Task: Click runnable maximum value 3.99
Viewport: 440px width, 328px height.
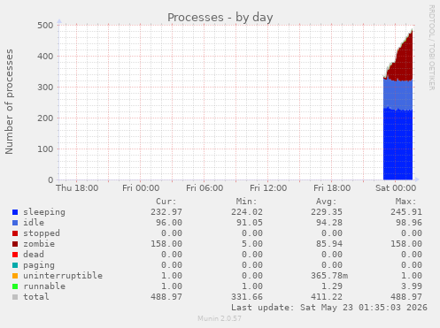Action: click(412, 286)
